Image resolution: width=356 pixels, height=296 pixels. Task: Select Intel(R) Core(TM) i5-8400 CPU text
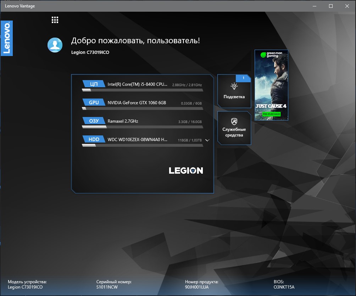pyautogui.click(x=137, y=84)
